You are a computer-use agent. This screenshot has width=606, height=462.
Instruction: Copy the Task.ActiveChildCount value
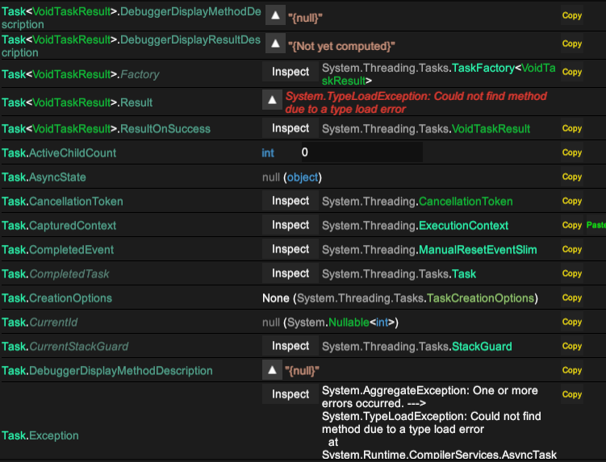(571, 152)
